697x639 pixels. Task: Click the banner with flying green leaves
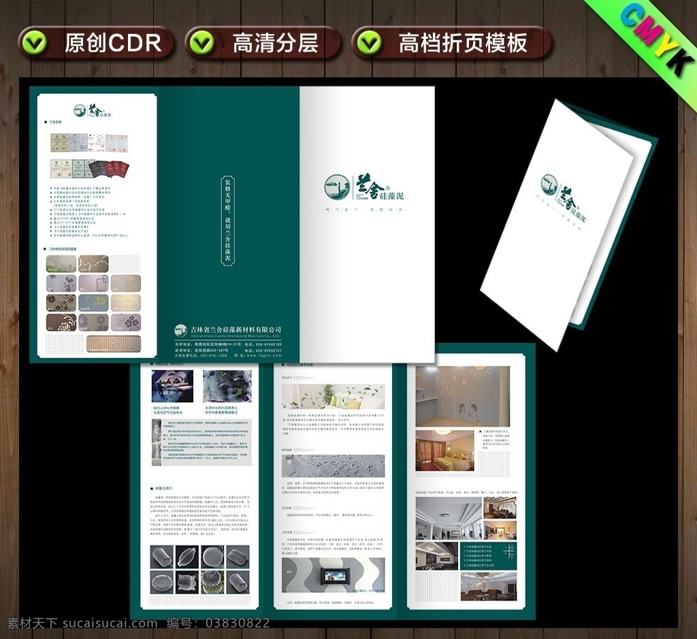333,396
